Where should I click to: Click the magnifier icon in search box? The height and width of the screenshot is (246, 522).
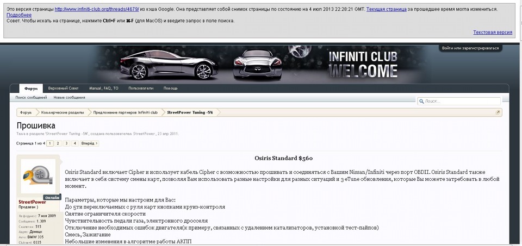[x=421, y=101]
